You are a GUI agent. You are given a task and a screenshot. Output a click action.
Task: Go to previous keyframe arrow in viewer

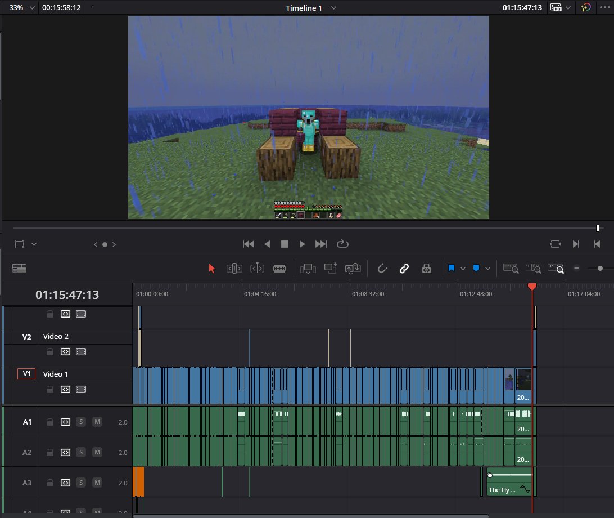click(x=96, y=244)
